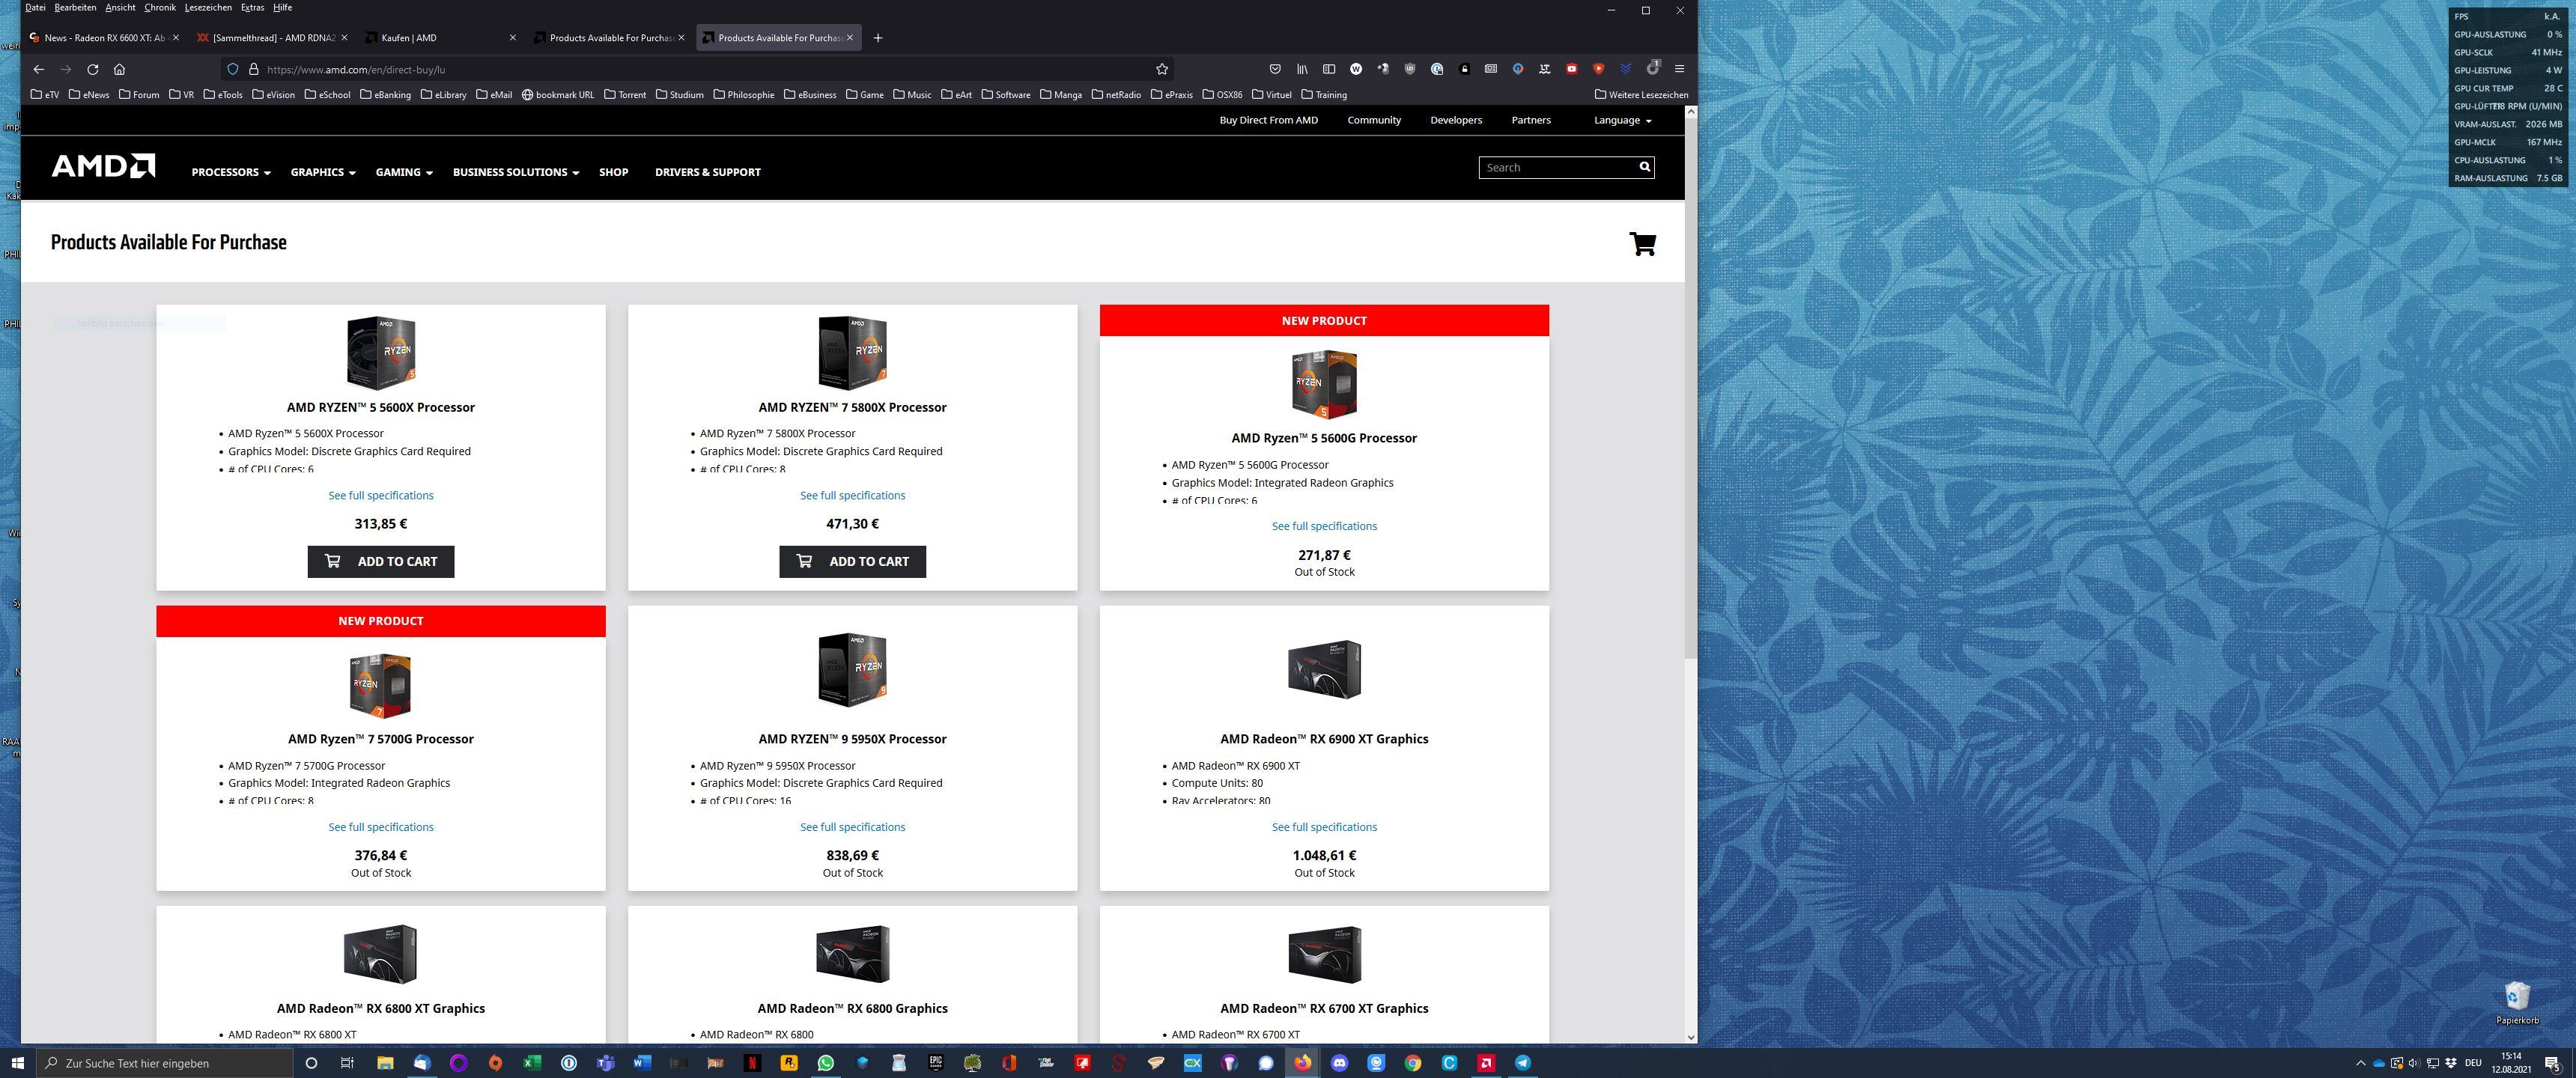See full specifications for Ryzen 5 5600G
Image resolution: width=2576 pixels, height=1078 pixels.
(x=1324, y=526)
